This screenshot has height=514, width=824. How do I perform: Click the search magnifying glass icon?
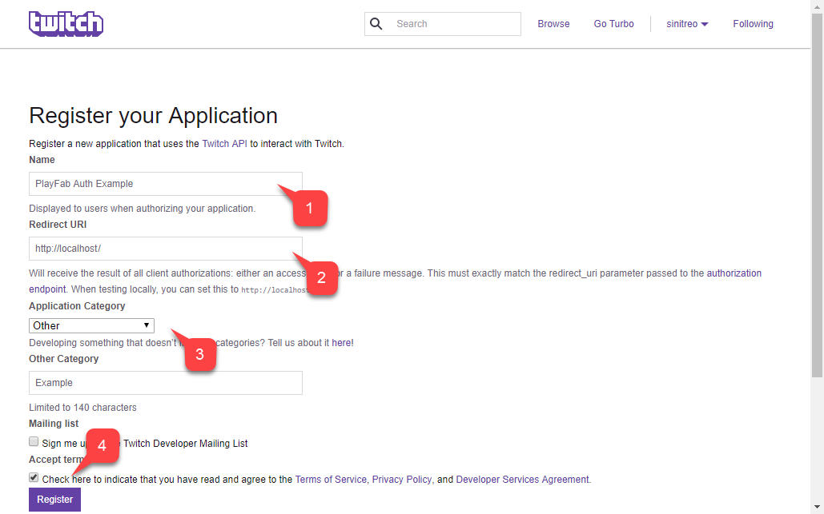376,23
